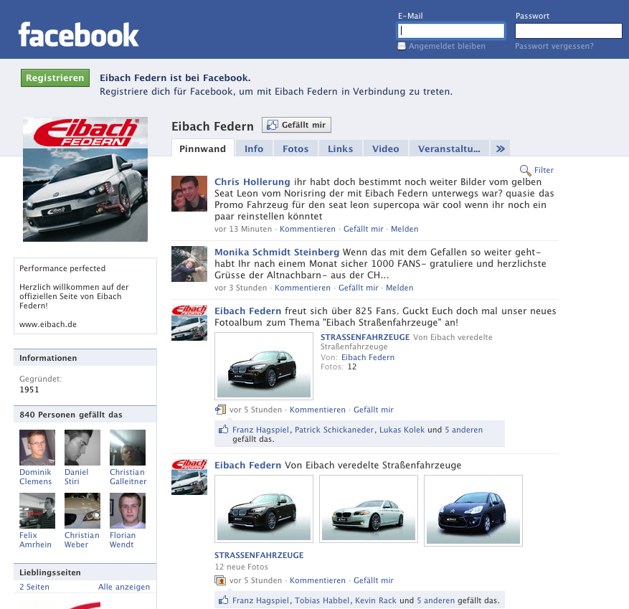Open the Video tab
This screenshot has height=609, width=629.
[x=385, y=148]
